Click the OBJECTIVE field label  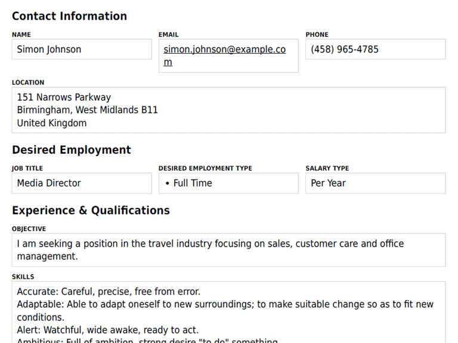[x=29, y=229]
